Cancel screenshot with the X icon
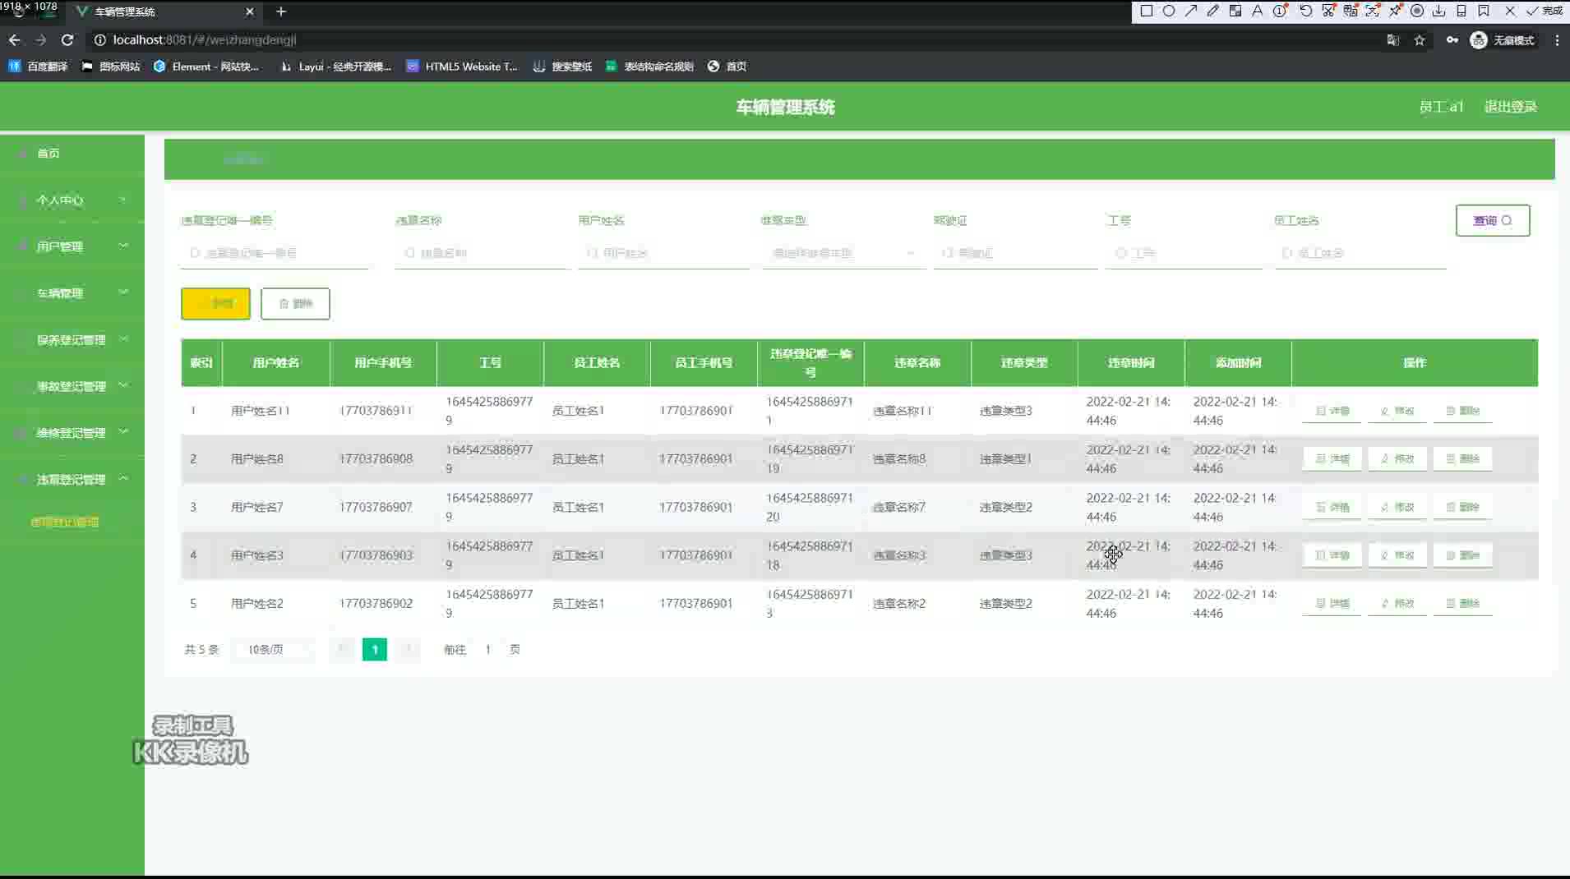 (x=1510, y=11)
